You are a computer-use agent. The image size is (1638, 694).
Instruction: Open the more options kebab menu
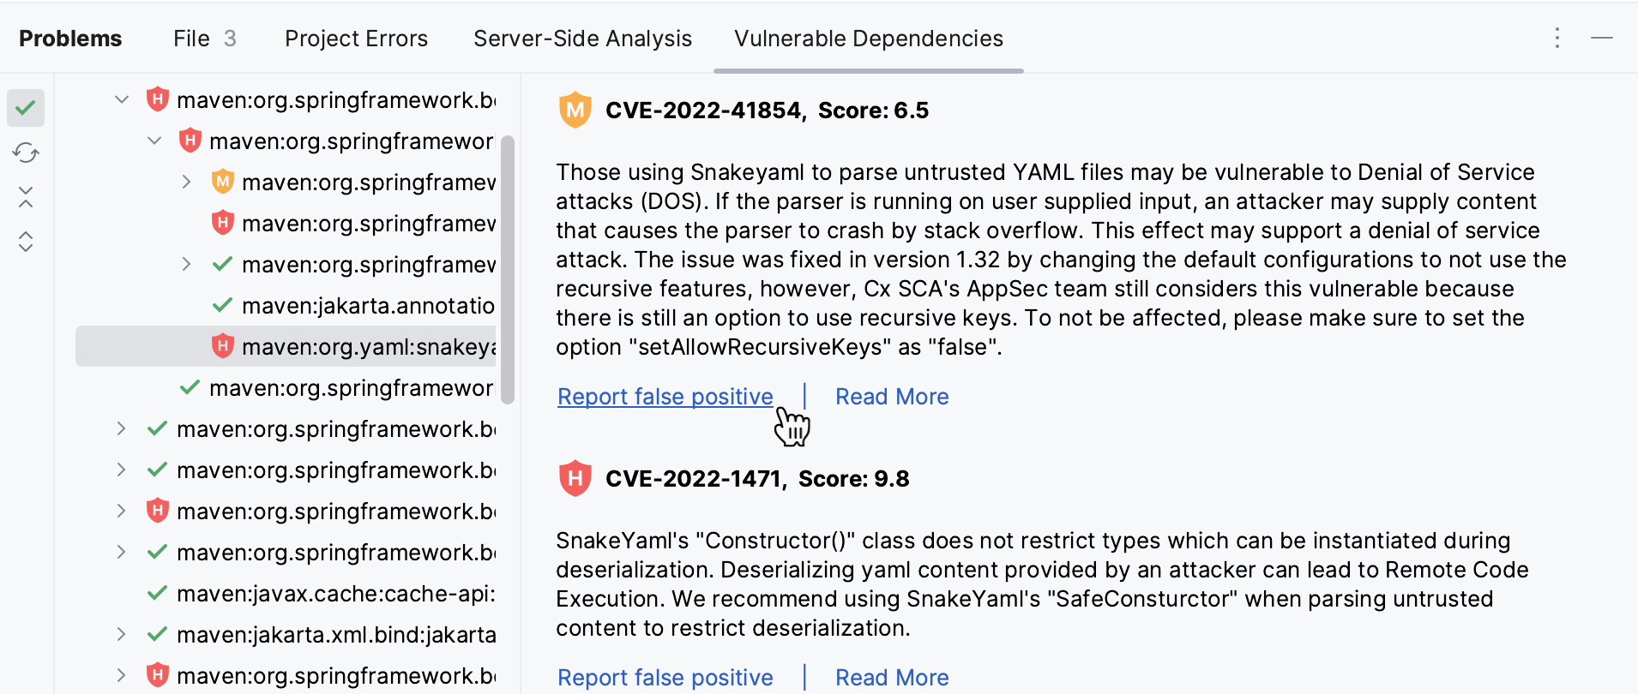tap(1557, 38)
